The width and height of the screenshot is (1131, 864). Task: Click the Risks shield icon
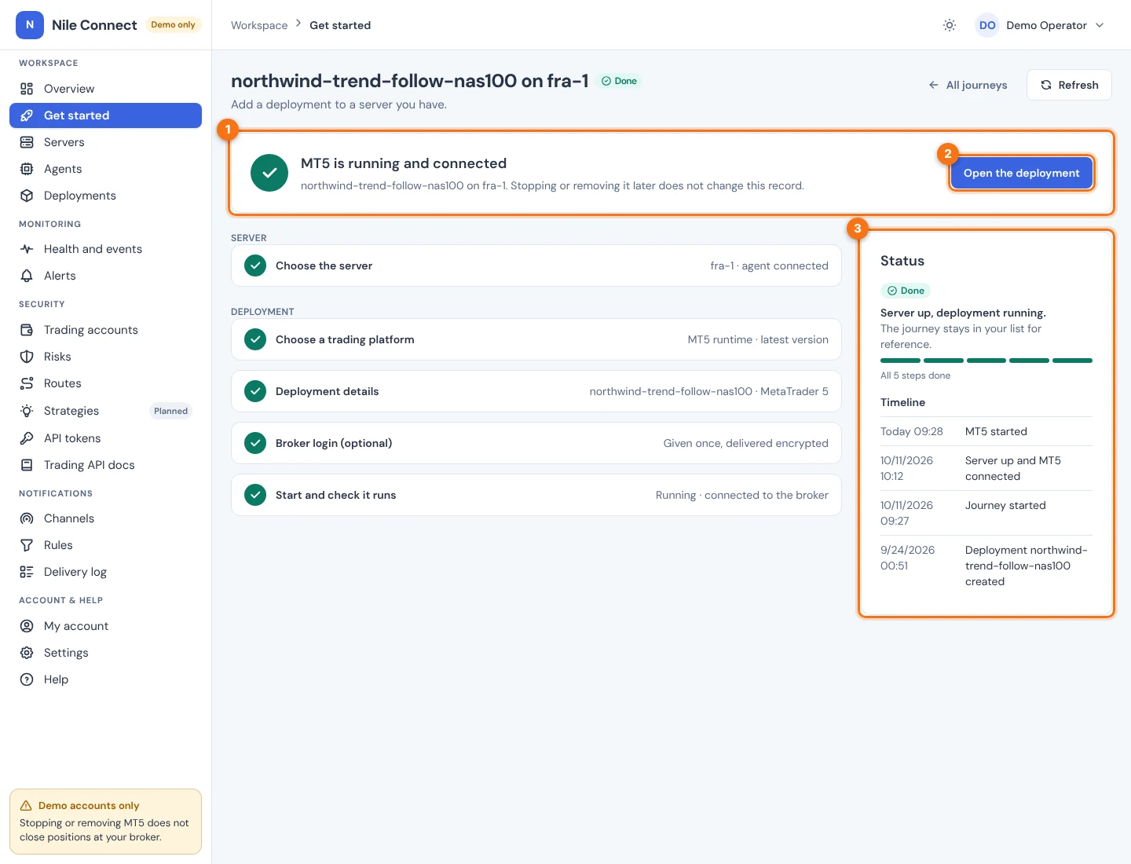pos(27,357)
